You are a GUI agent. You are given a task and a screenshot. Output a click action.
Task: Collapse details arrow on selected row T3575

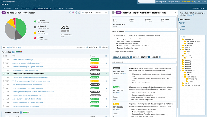pos(107,74)
